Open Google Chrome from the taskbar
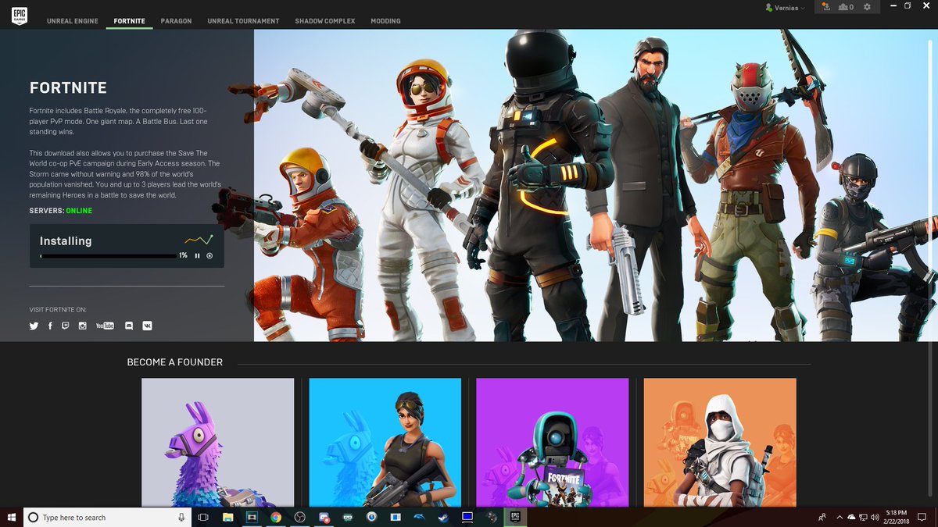This screenshot has height=527, width=938. [x=276, y=517]
